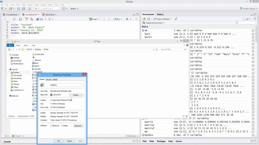Click the file name field in Properties dialog
259x145 pixels.
pos(67,85)
